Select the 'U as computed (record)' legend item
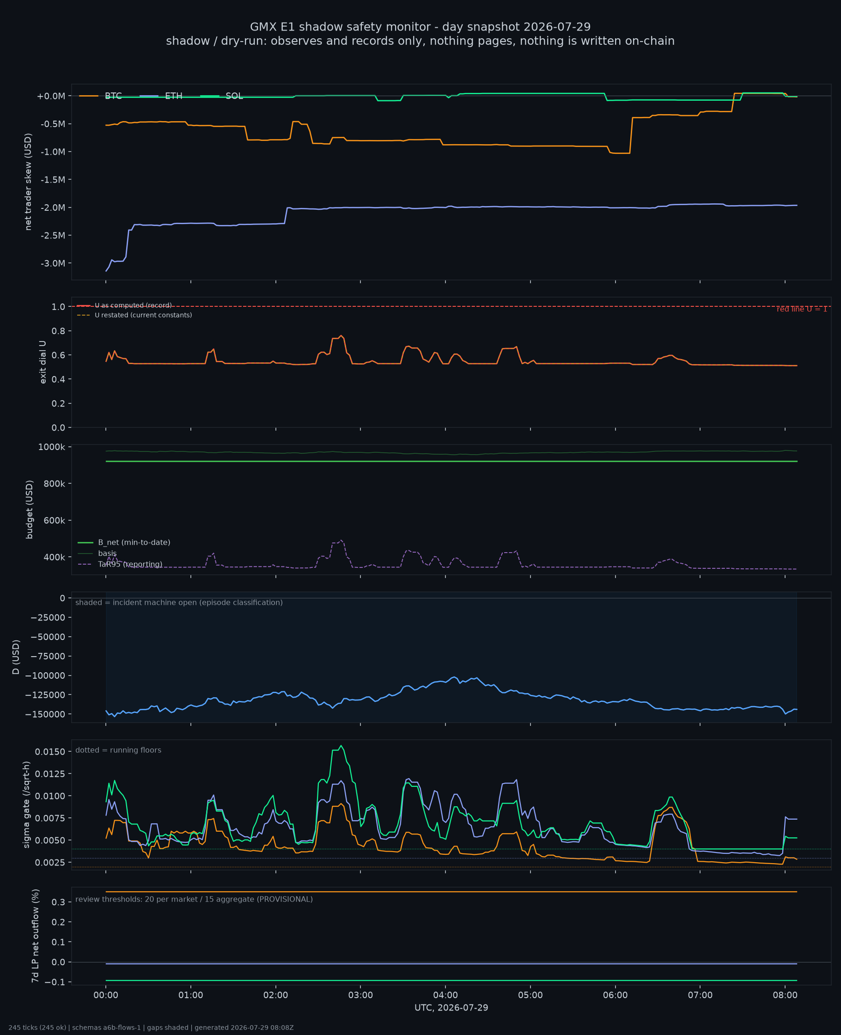The width and height of the screenshot is (841, 1035). [x=124, y=305]
